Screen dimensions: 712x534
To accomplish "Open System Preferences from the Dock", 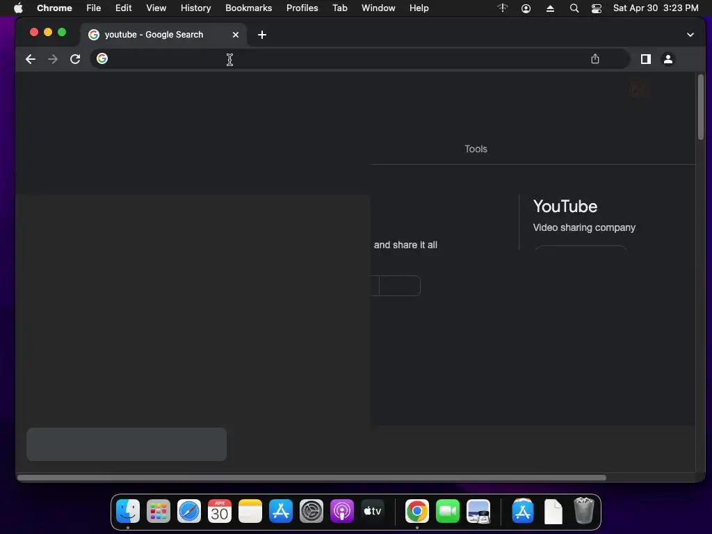I will tap(311, 511).
